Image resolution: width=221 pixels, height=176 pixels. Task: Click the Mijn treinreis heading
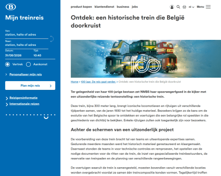pos(24,18)
